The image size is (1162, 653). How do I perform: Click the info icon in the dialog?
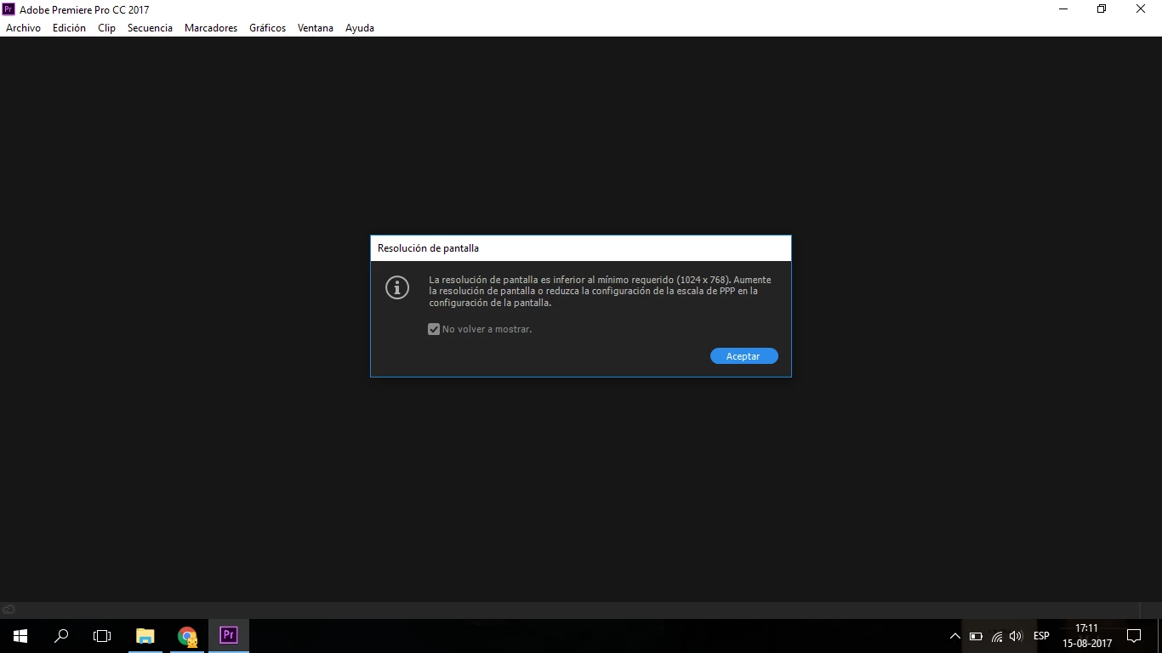tap(397, 287)
